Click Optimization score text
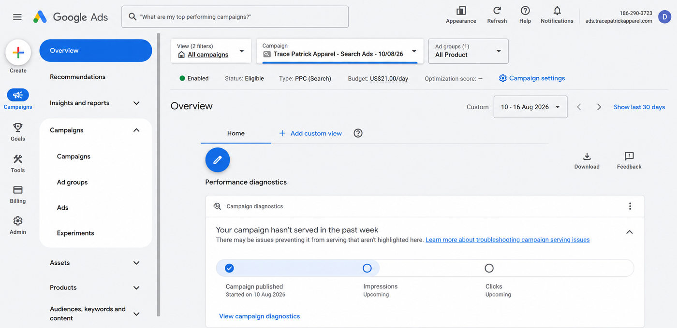The height and width of the screenshot is (328, 677). (454, 78)
